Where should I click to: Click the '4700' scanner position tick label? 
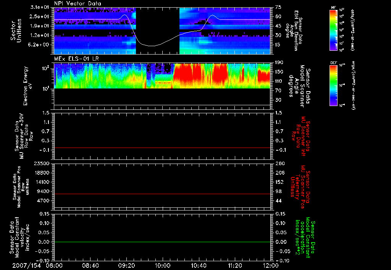43,201
